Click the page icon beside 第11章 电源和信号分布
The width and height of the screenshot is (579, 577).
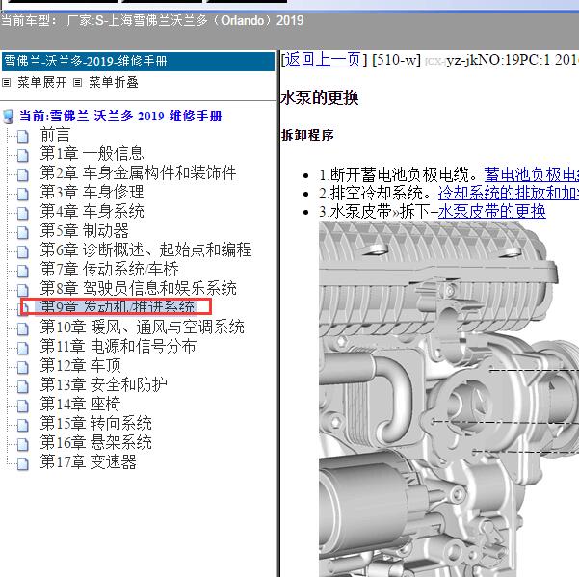click(23, 348)
